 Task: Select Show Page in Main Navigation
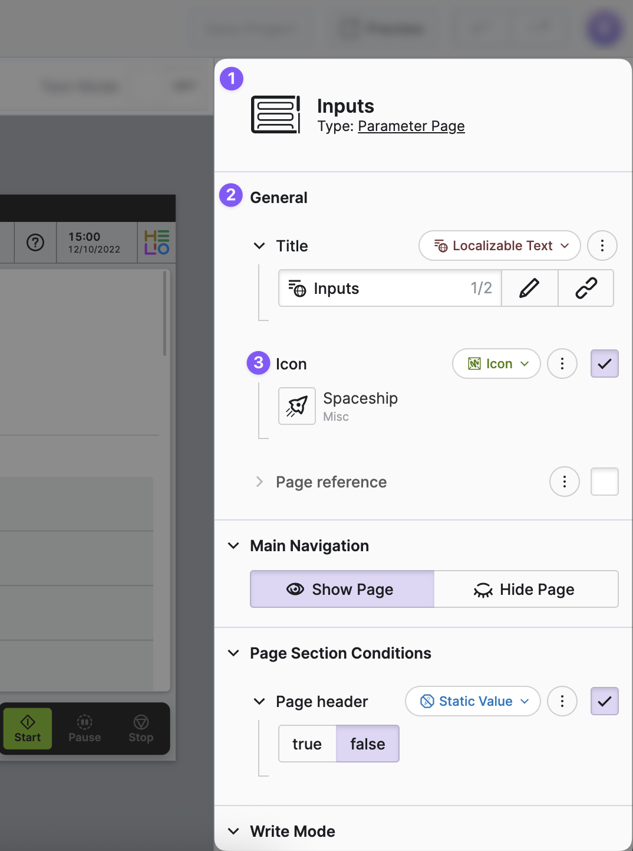(342, 589)
